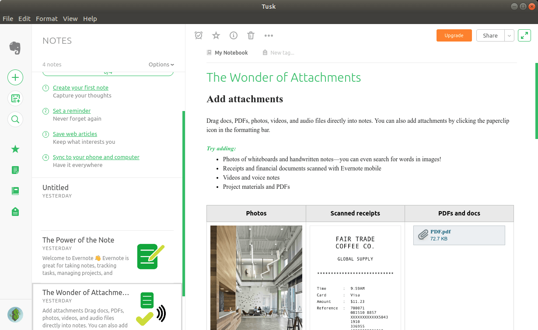Open the Options dropdown in notes list
This screenshot has width=538, height=330.
point(161,64)
